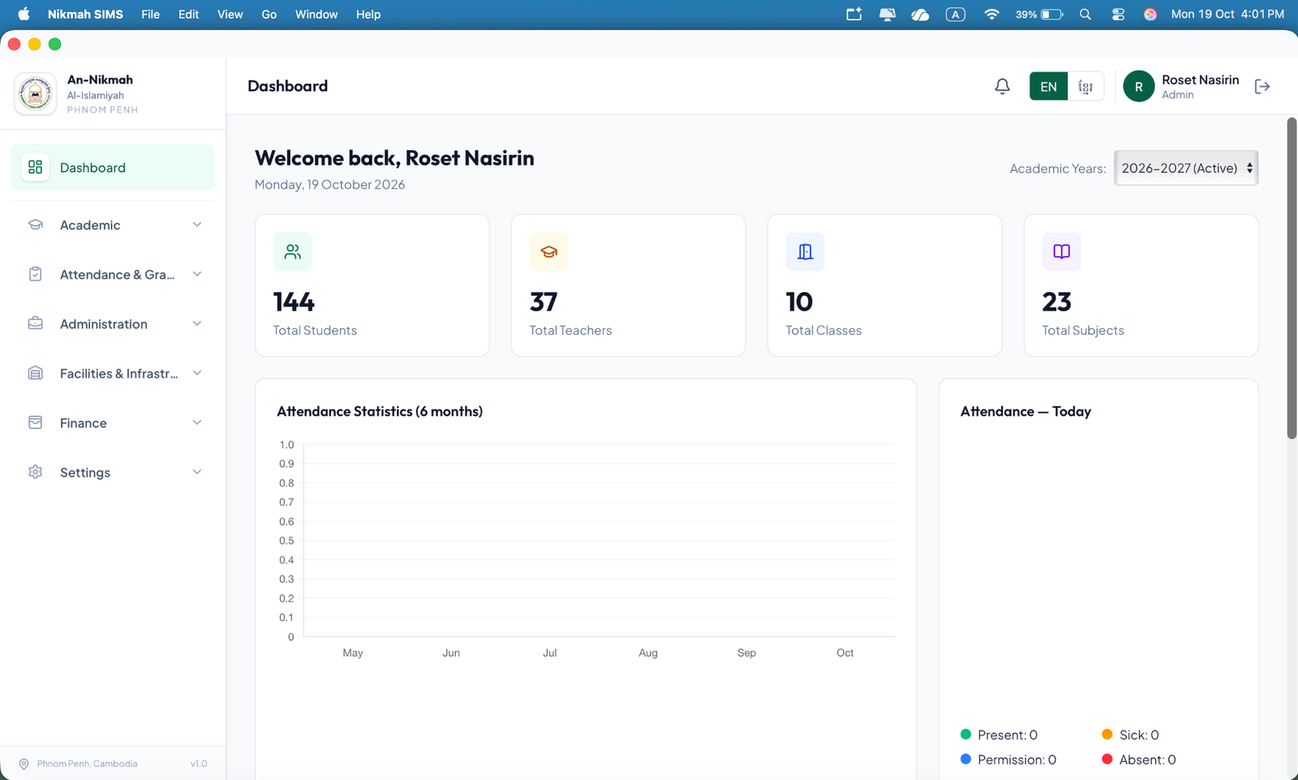Open the File menu

coord(150,15)
